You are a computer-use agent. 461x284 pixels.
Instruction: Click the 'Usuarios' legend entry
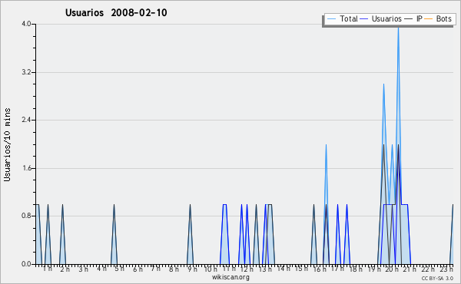pyautogui.click(x=381, y=18)
